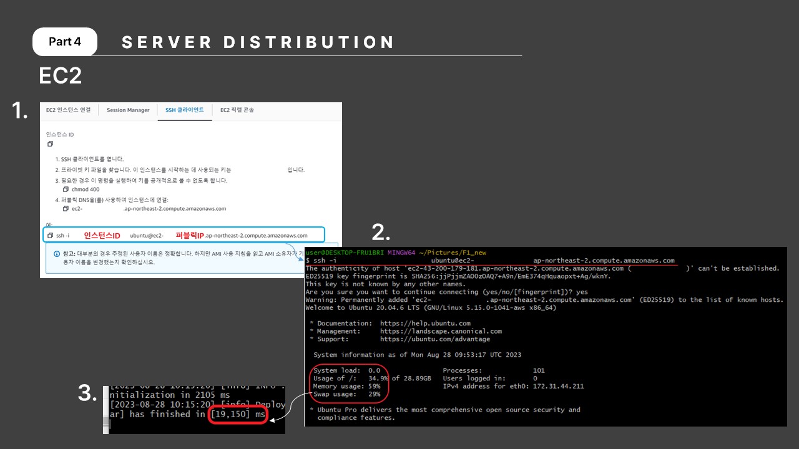Click the Swap usage: 29% line

click(x=346, y=394)
